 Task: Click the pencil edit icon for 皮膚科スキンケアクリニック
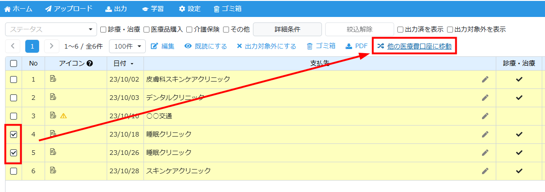click(485, 79)
